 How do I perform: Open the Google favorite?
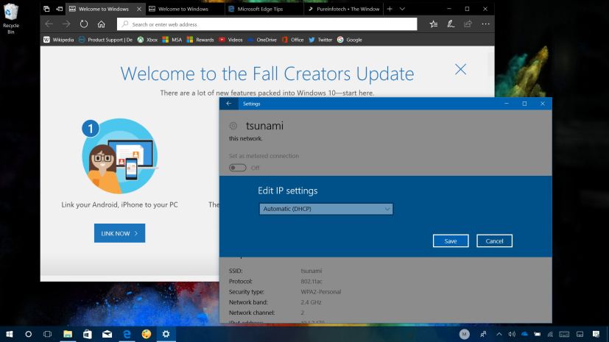[x=350, y=40]
